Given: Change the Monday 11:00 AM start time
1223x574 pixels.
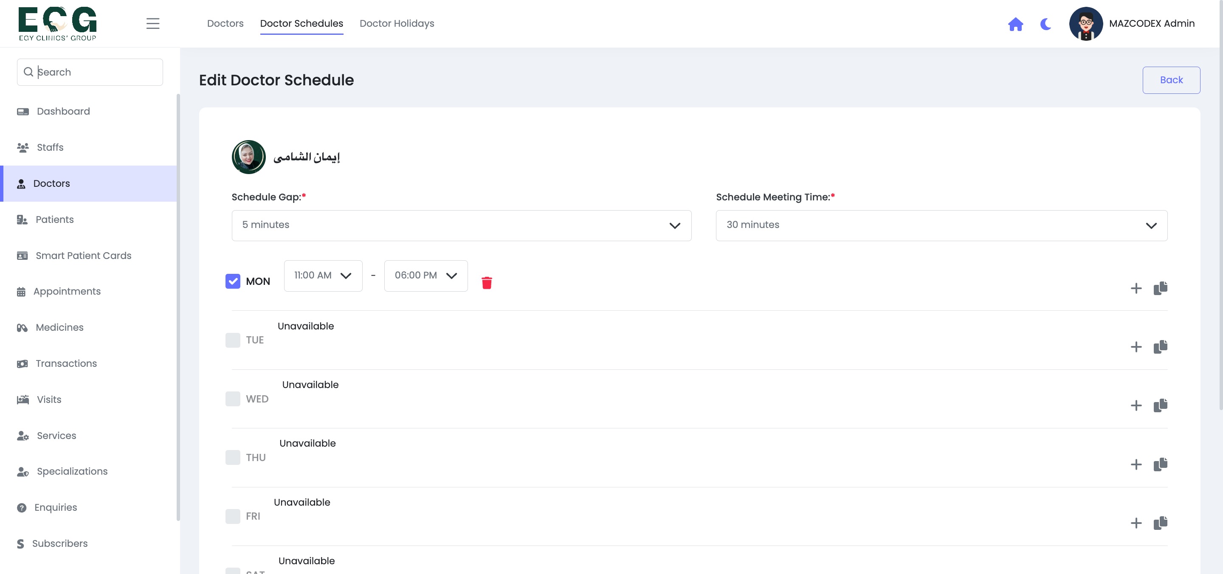Looking at the screenshot, I should pos(323,276).
